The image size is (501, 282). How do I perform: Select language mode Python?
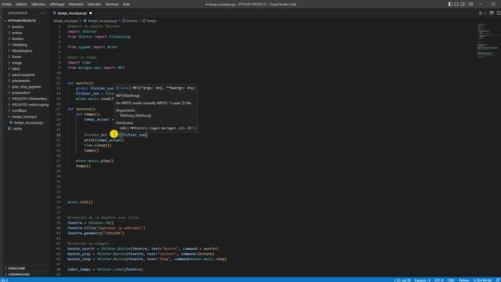(x=464, y=280)
